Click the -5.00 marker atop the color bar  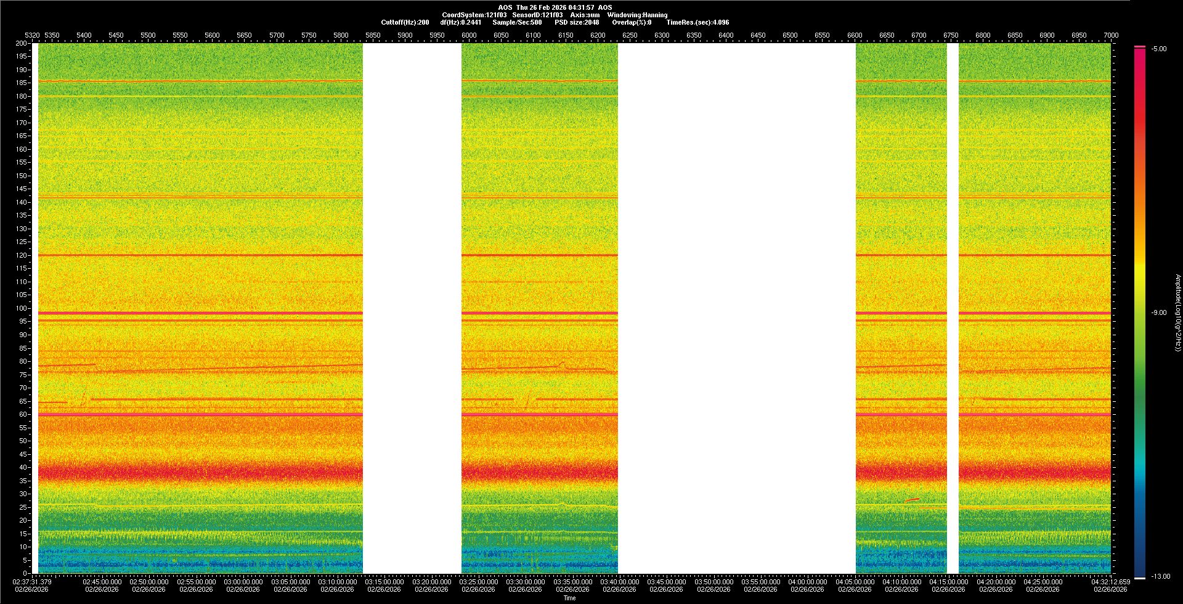(x=1159, y=49)
